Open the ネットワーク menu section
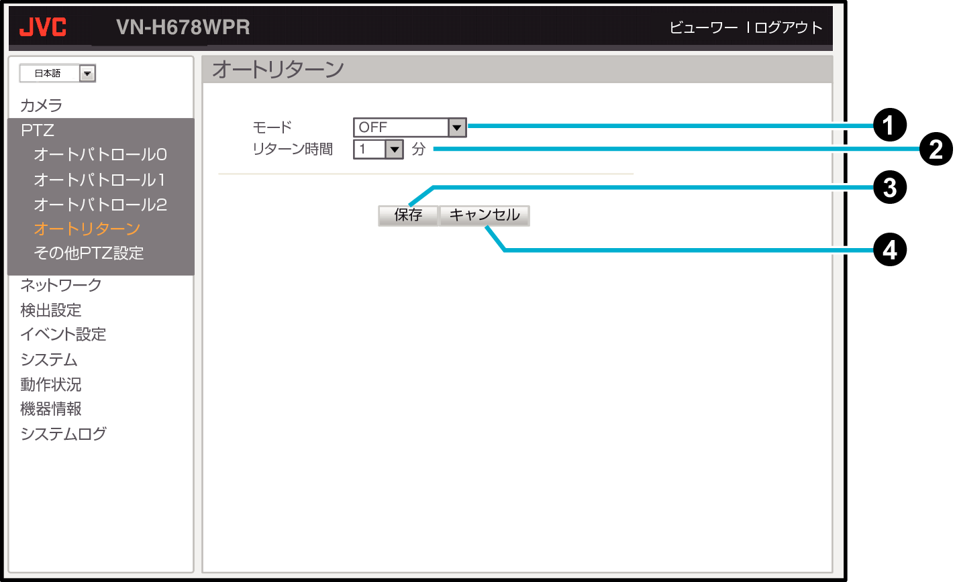The width and height of the screenshot is (955, 582). pos(61,285)
